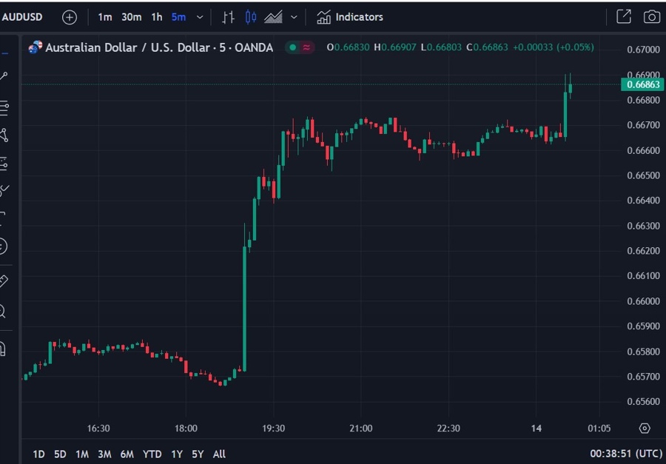666x464 pixels.
Task: Click the 16:30 time axis label
Action: pyautogui.click(x=98, y=428)
